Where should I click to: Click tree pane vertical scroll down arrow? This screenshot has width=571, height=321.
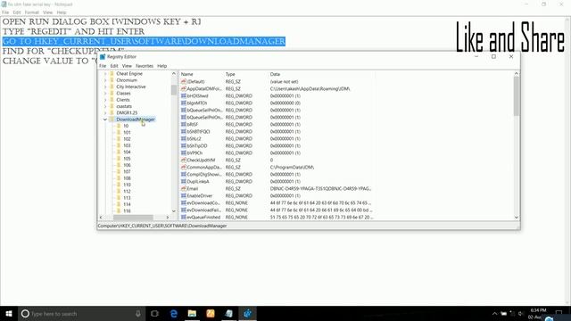pos(174,211)
